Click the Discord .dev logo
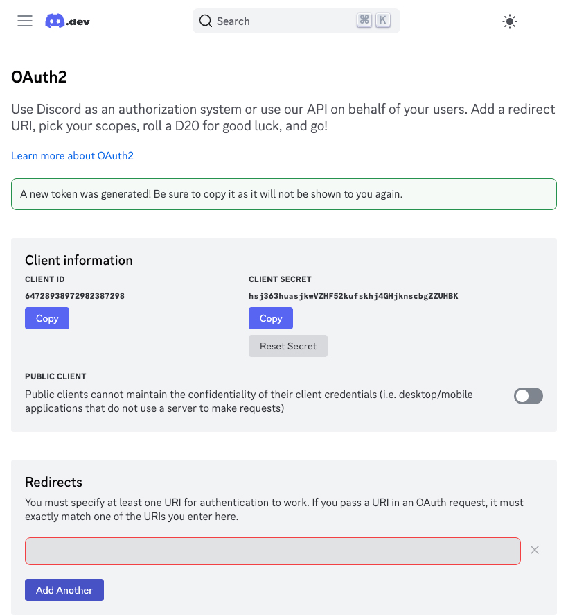The image size is (568, 615). click(67, 21)
